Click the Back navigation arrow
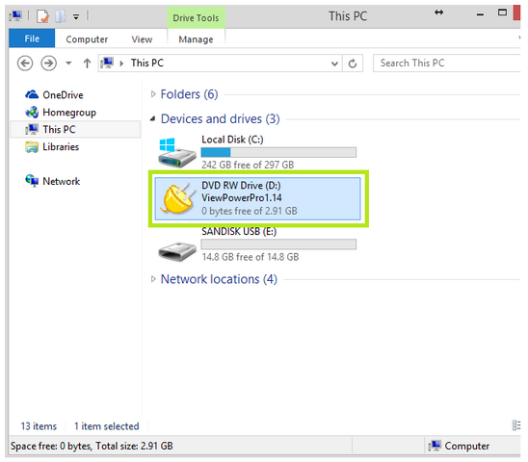This screenshot has width=528, height=462. tap(25, 64)
